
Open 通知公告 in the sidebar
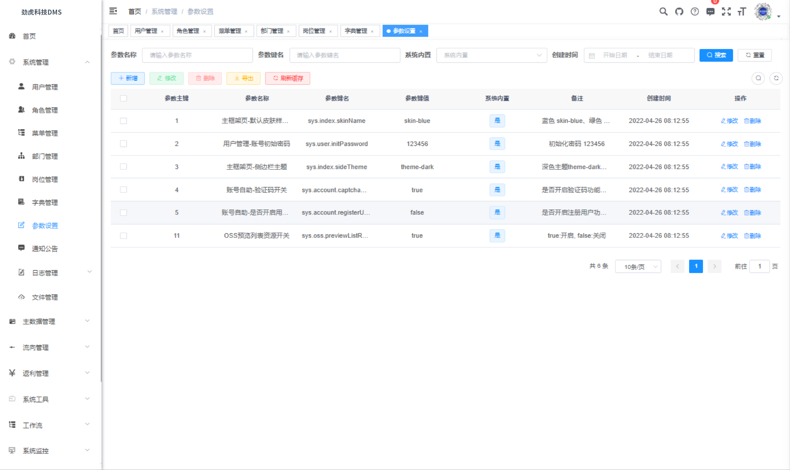tap(45, 249)
